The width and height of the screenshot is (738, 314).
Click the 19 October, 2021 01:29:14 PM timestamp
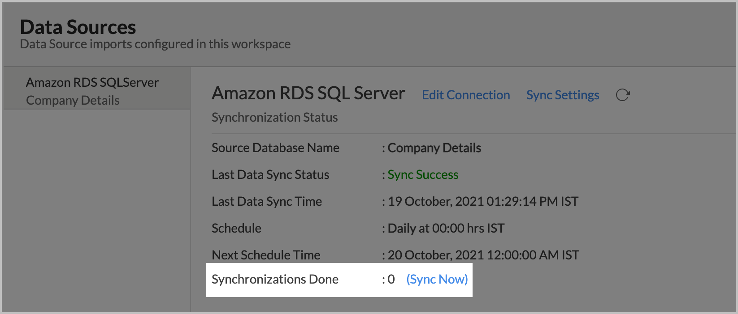[483, 201]
